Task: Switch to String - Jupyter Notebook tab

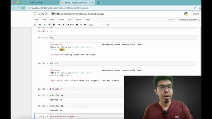Action: pyautogui.click(x=76, y=3)
